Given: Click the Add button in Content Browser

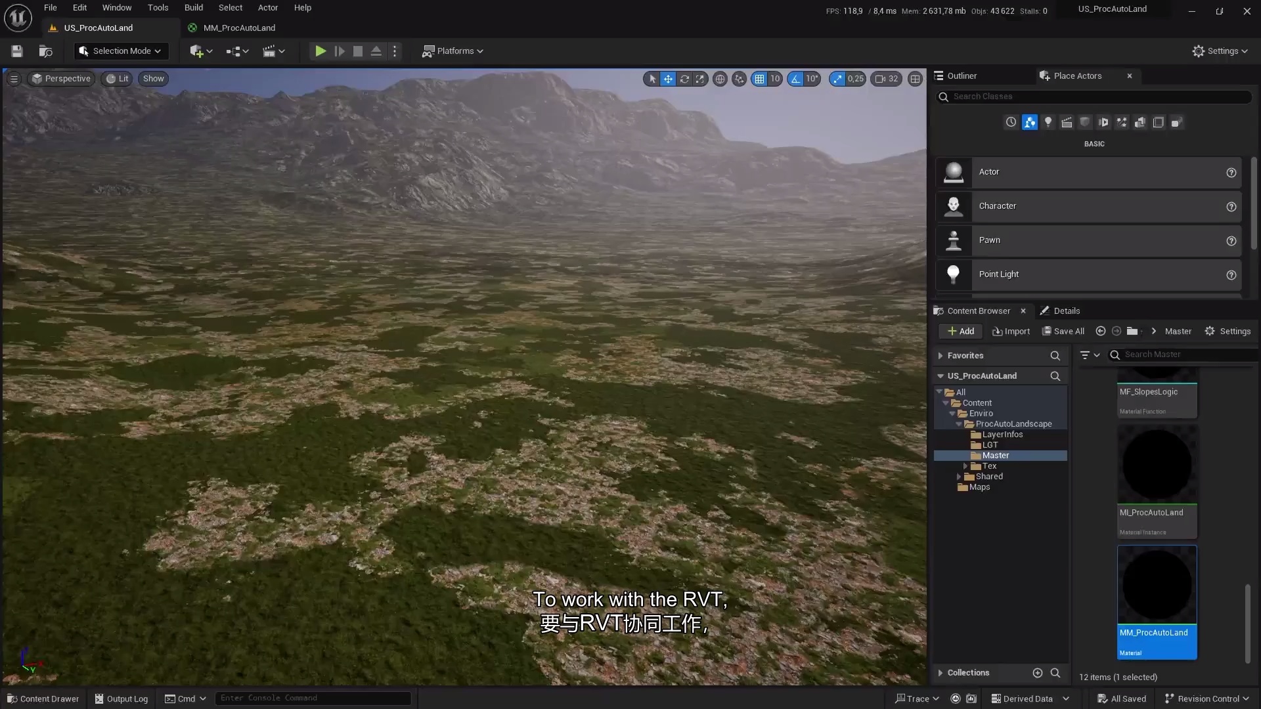Looking at the screenshot, I should (960, 331).
